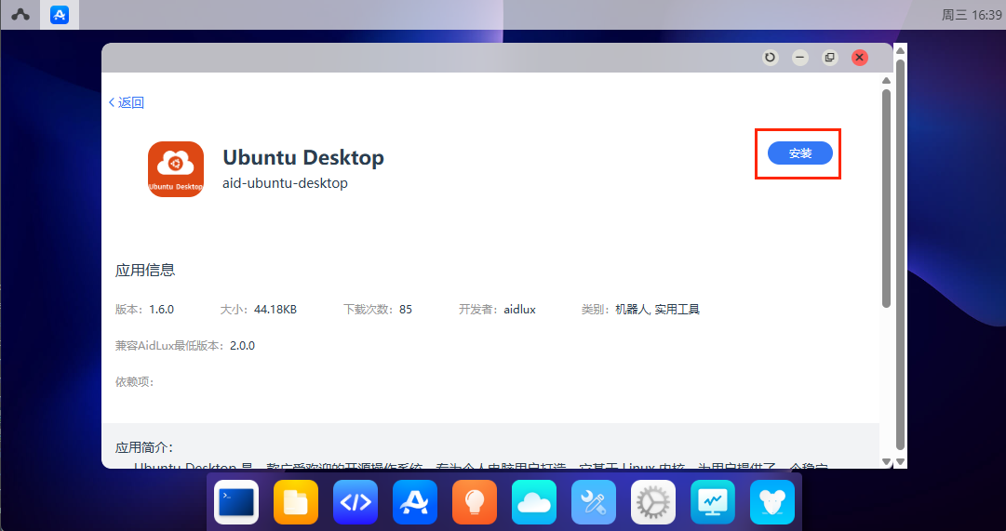The width and height of the screenshot is (1006, 531).
Task: Restore the window with the maximize button
Action: pos(829,58)
